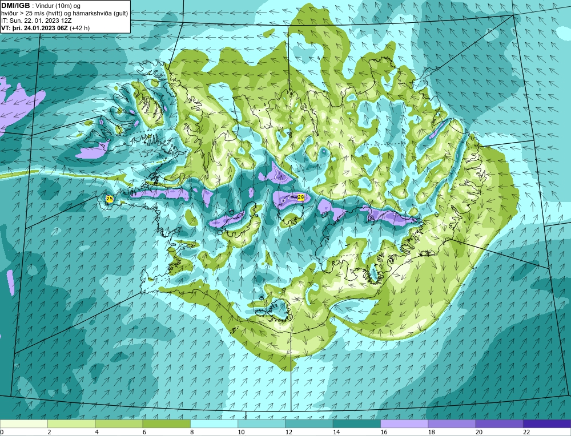The image size is (571, 436).
Task: Click the legend scale value "8"
Action: 192,432
